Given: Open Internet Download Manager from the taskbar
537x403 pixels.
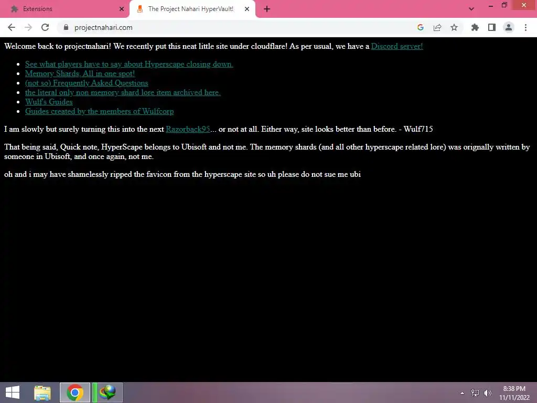Looking at the screenshot, I should click(x=108, y=393).
